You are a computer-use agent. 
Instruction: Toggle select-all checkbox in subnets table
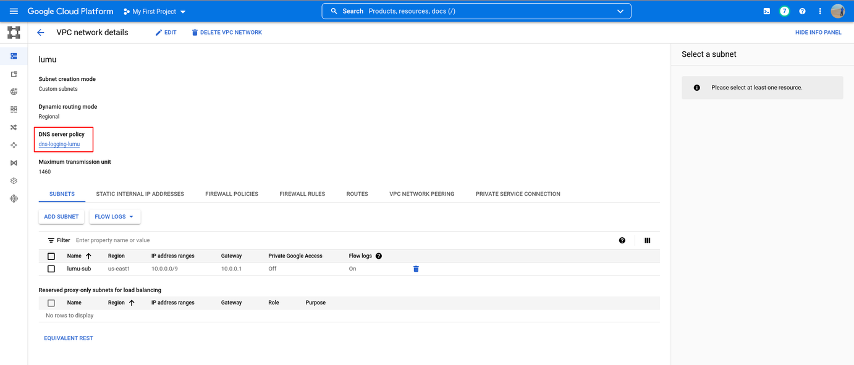pyautogui.click(x=51, y=256)
